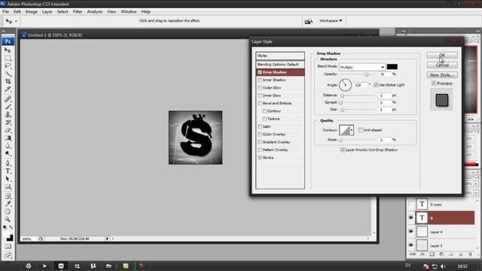Select the History Brush tool
Screen dimensions: 482x271
click(8, 122)
